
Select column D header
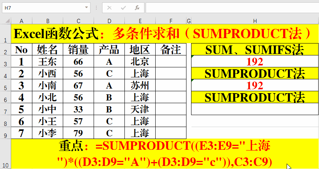tap(109, 21)
